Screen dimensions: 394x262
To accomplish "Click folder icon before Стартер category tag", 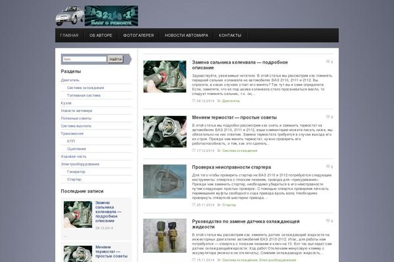I will tap(219, 204).
